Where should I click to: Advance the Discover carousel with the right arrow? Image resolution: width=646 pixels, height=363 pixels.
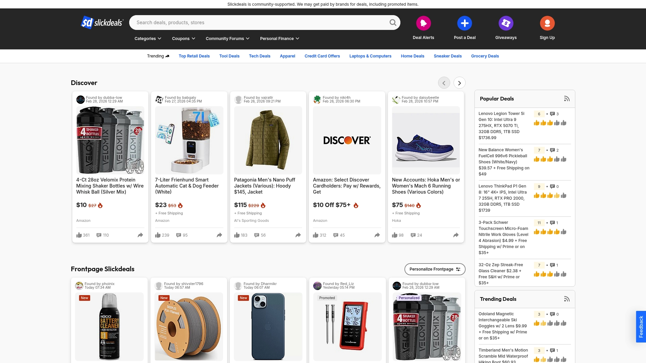click(459, 83)
